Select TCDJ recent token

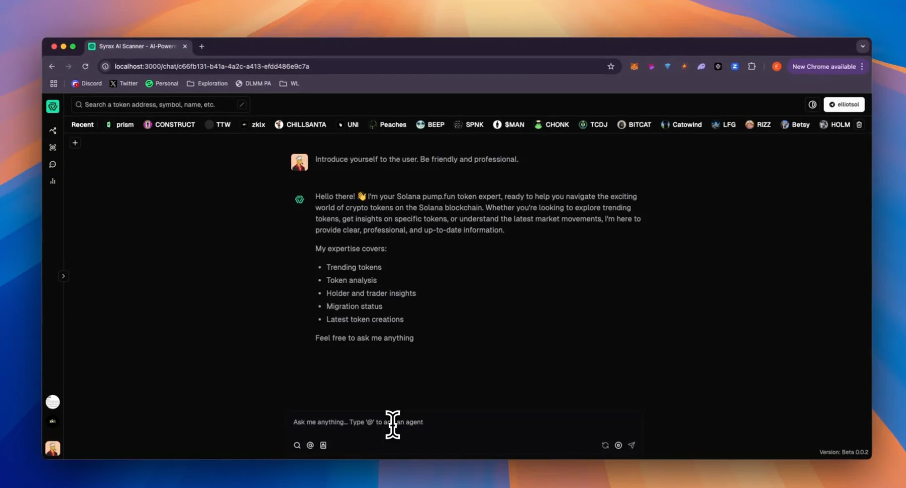click(593, 124)
